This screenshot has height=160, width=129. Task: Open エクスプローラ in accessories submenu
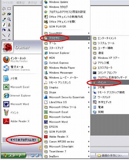[111, 68]
